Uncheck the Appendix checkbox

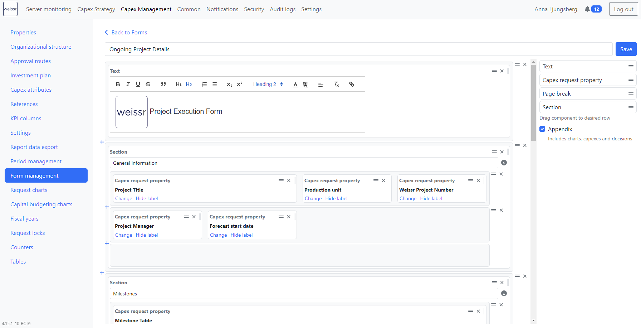click(542, 129)
